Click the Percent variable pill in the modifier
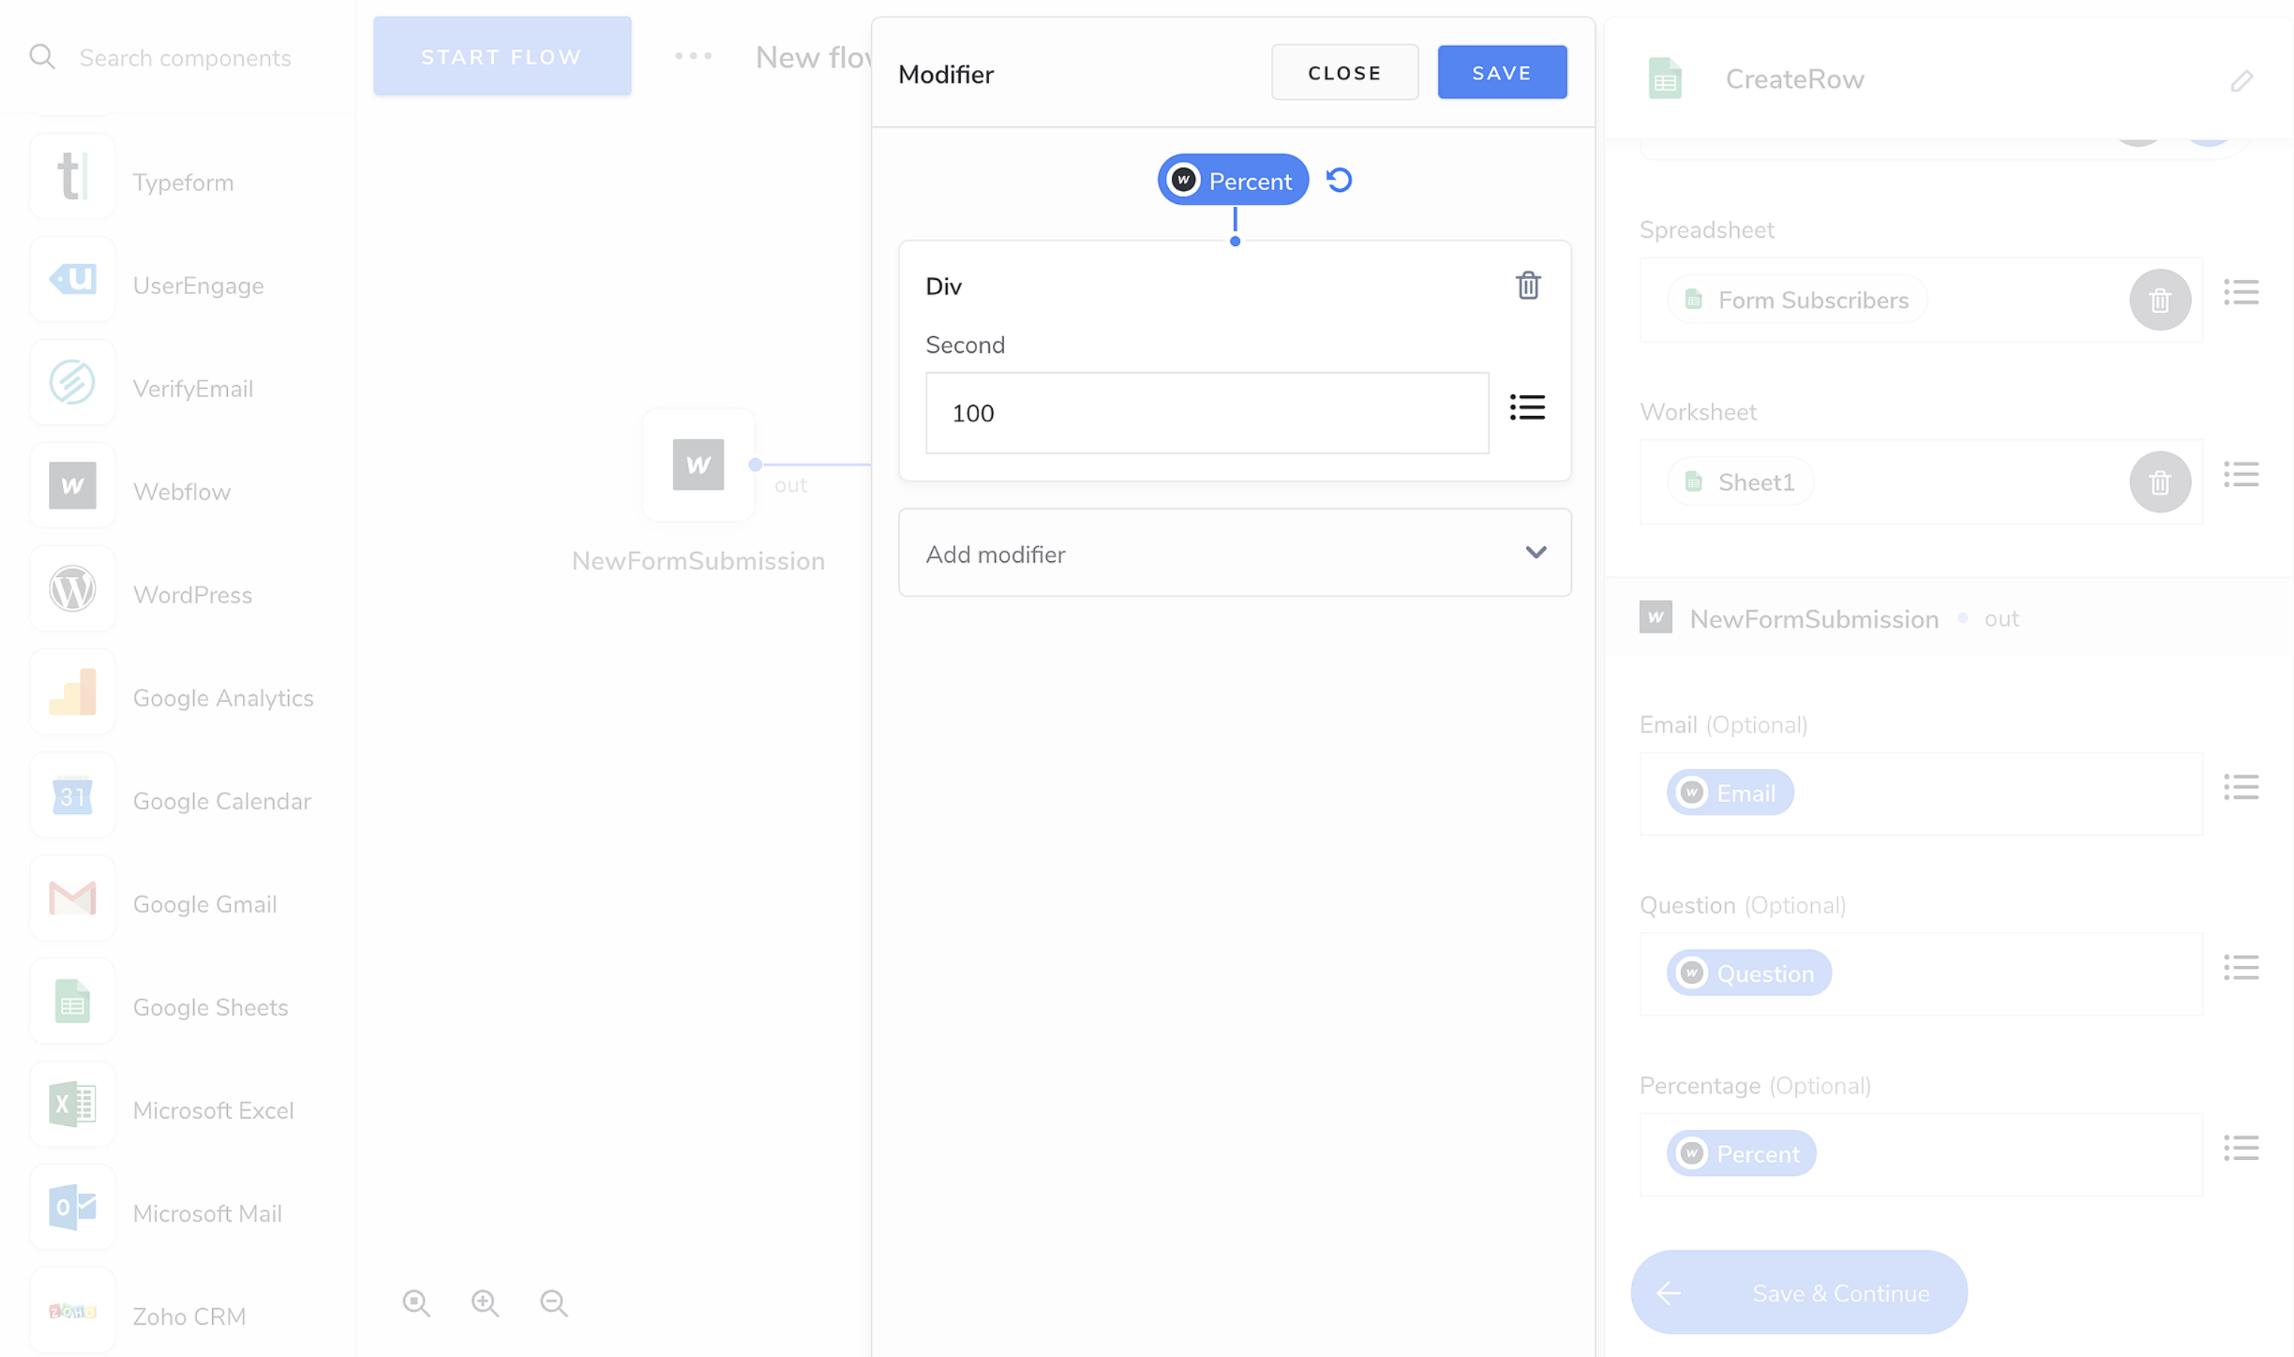Image resolution: width=2294 pixels, height=1357 pixels. coord(1233,180)
